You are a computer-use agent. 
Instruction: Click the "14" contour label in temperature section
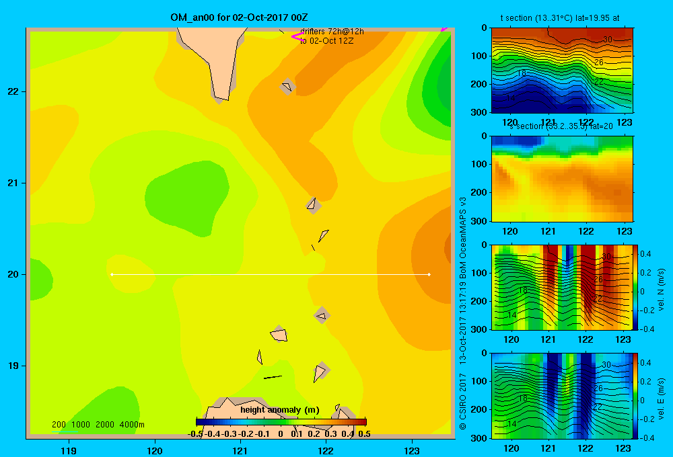(511, 98)
